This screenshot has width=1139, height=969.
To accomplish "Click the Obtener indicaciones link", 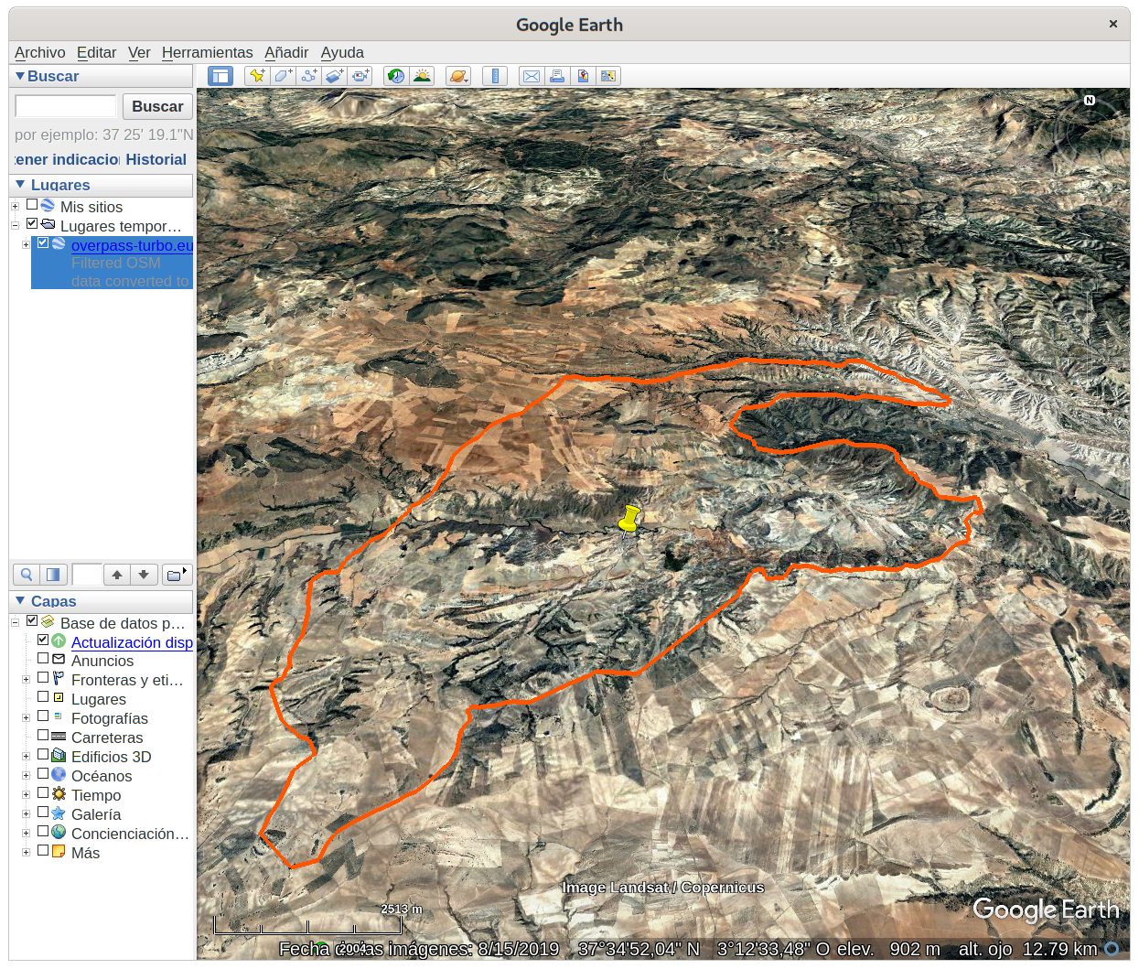I will tap(67, 159).
